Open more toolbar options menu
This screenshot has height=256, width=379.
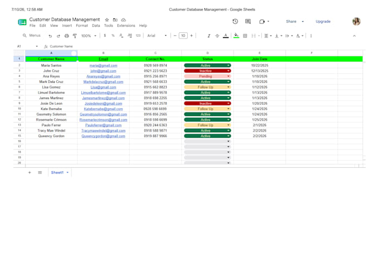coord(311,36)
